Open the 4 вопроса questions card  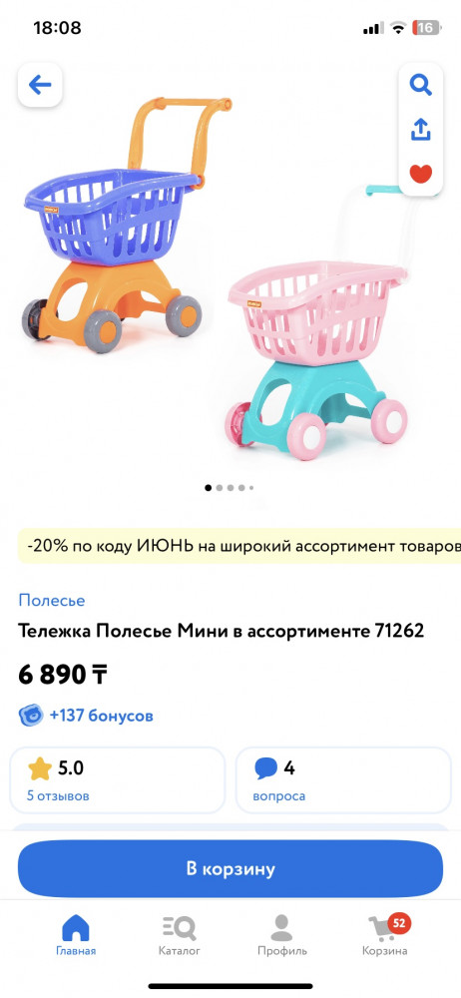344,780
